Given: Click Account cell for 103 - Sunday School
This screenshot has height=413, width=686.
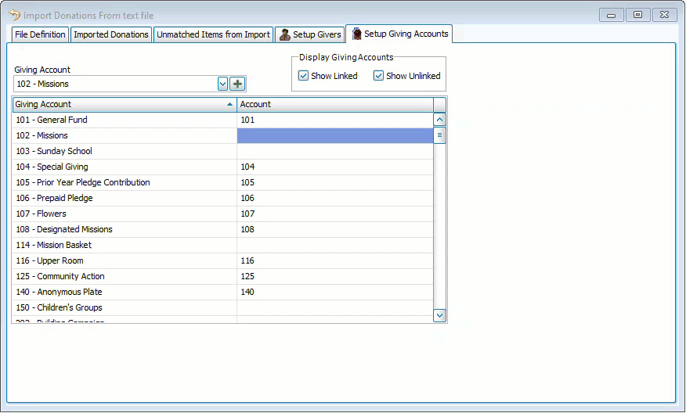Looking at the screenshot, I should 334,151.
